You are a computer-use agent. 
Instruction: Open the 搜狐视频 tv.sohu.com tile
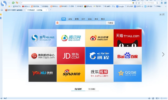point(99,73)
